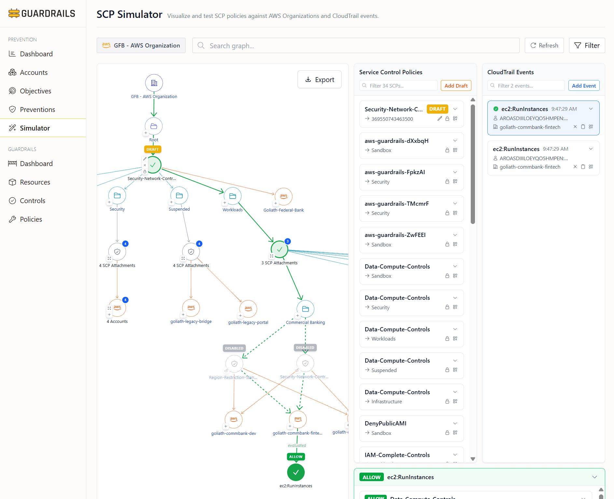Copy the selected ec2:RunInstances event via clipboard icon
The image size is (614, 499).
click(x=583, y=127)
